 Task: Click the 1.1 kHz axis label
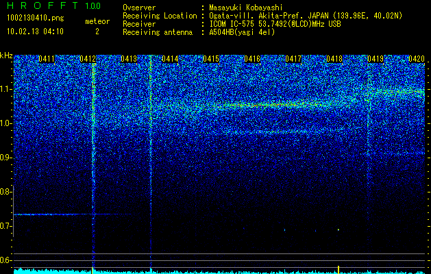[x=5, y=89]
